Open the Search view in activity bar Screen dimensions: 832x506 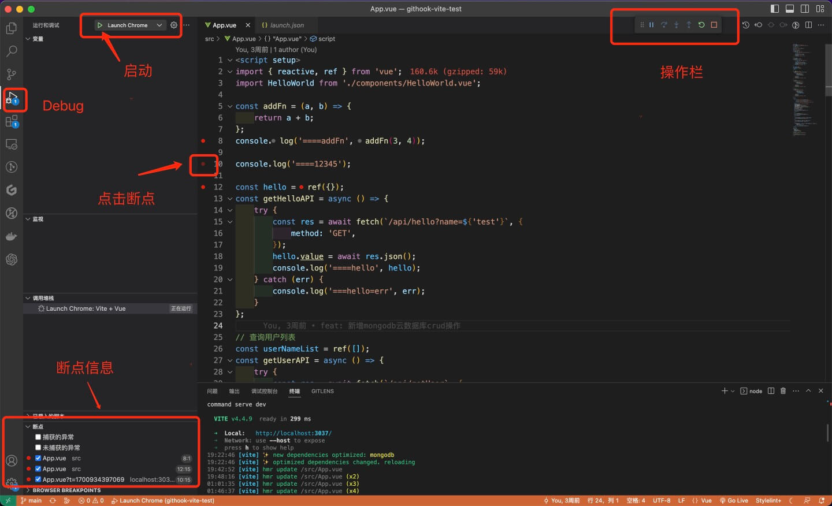11,51
